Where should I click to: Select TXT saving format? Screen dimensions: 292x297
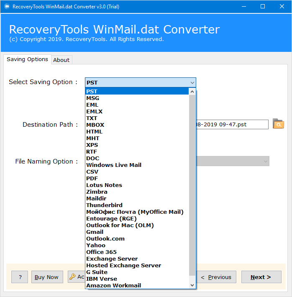point(137,118)
